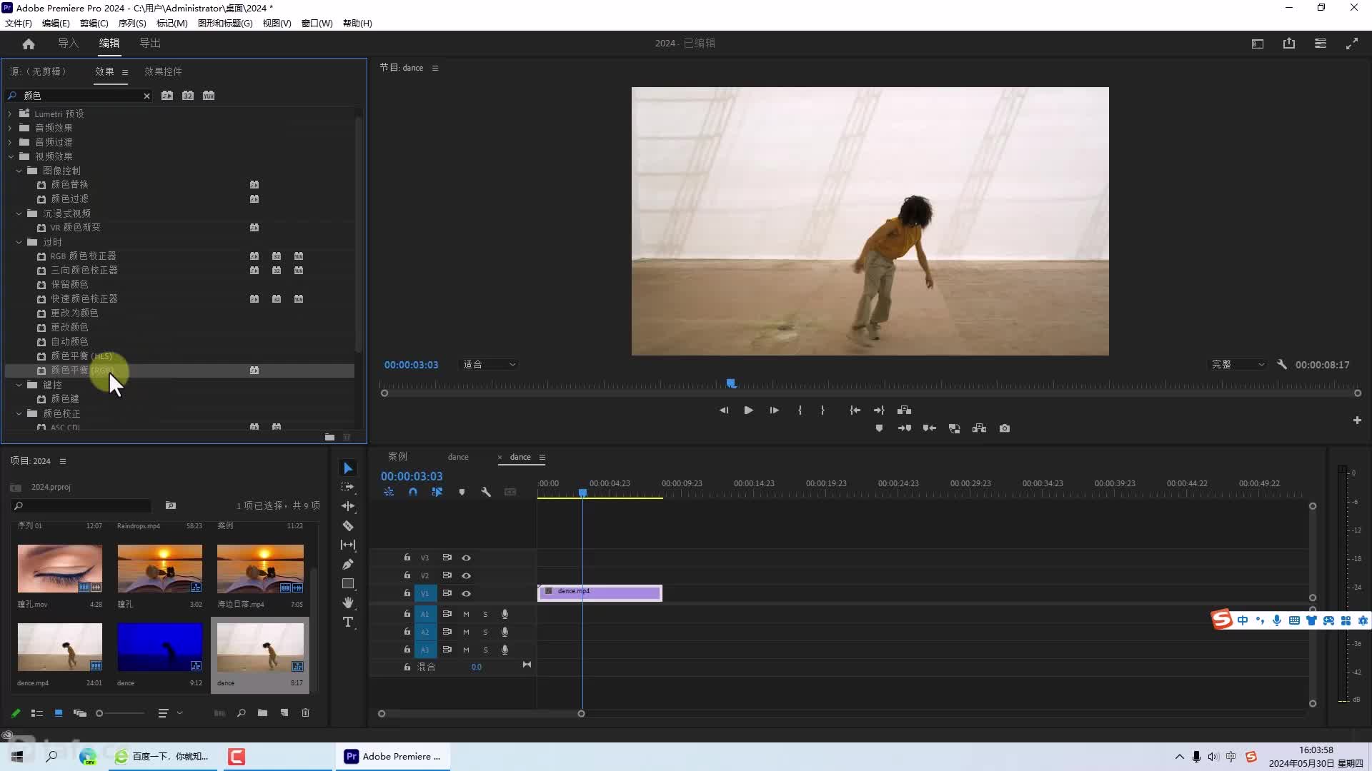Open the button editor plus icon
This screenshot has height=771, width=1372.
point(1357,420)
